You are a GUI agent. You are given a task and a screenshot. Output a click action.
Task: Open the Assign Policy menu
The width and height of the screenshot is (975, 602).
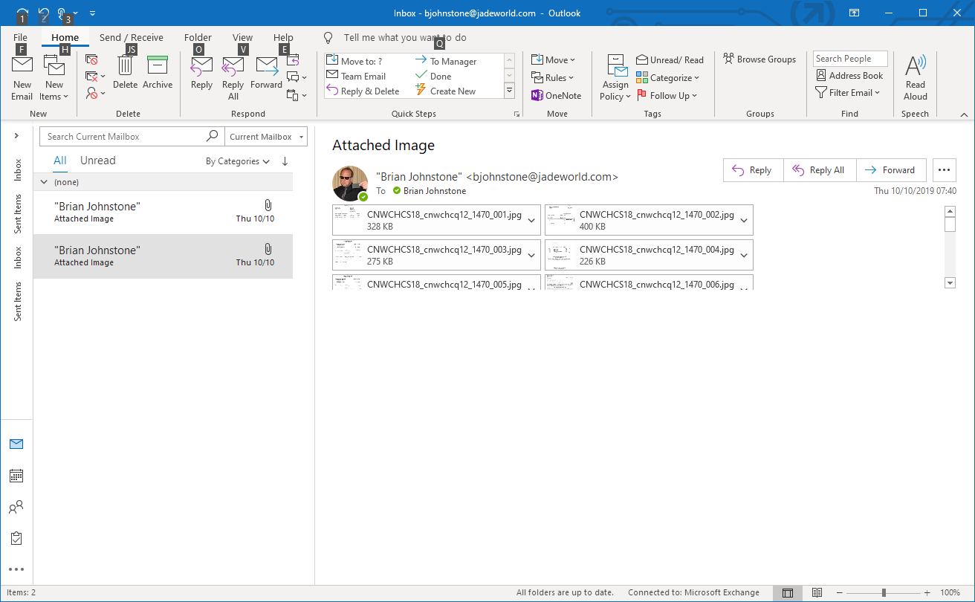pos(616,79)
